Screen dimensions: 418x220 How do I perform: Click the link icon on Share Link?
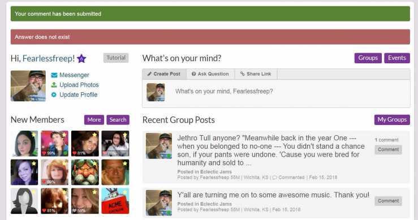tap(242, 74)
